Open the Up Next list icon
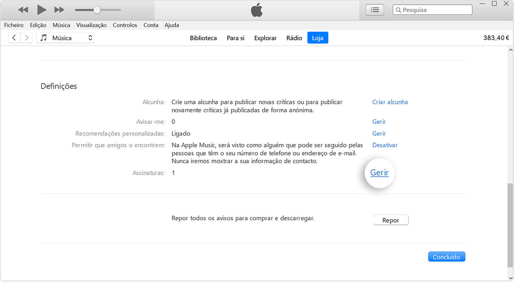 374,10
